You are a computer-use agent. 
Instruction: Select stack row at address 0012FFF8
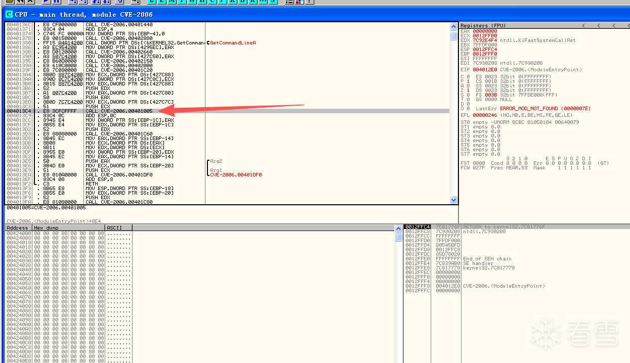[x=517, y=286]
